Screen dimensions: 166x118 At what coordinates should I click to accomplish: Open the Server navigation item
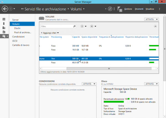click(x=15, y=20)
